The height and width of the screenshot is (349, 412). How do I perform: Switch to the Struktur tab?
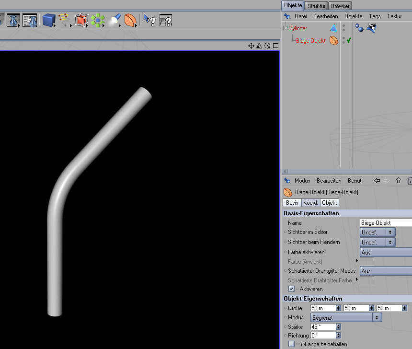pyautogui.click(x=316, y=6)
